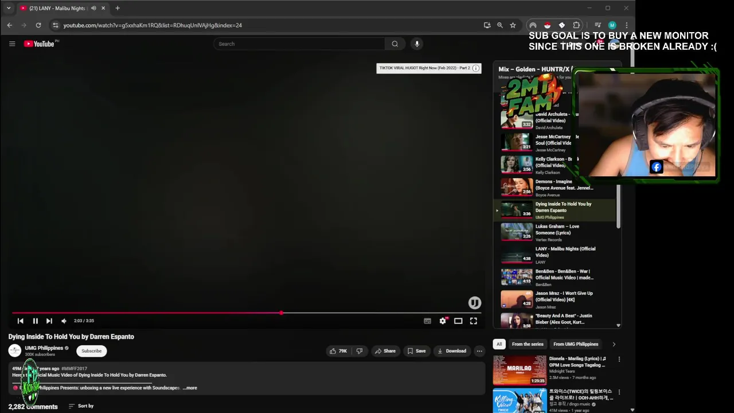Screen dimensions: 734x413
Task: Open the Extensions puzzle-piece menu
Action: tap(576, 25)
